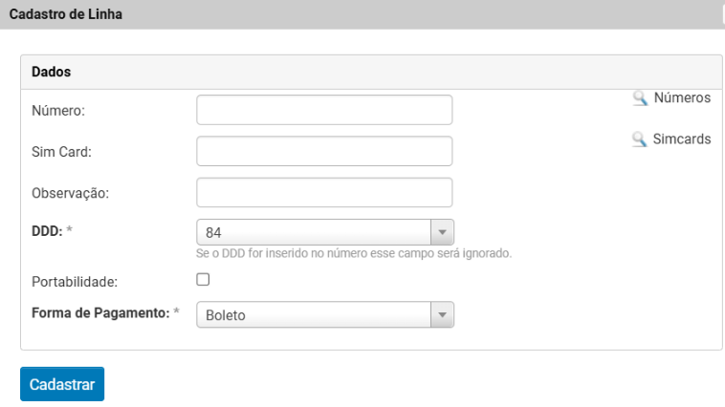Click the DDD hint text below dropdown
The height and width of the screenshot is (407, 725).
(354, 254)
